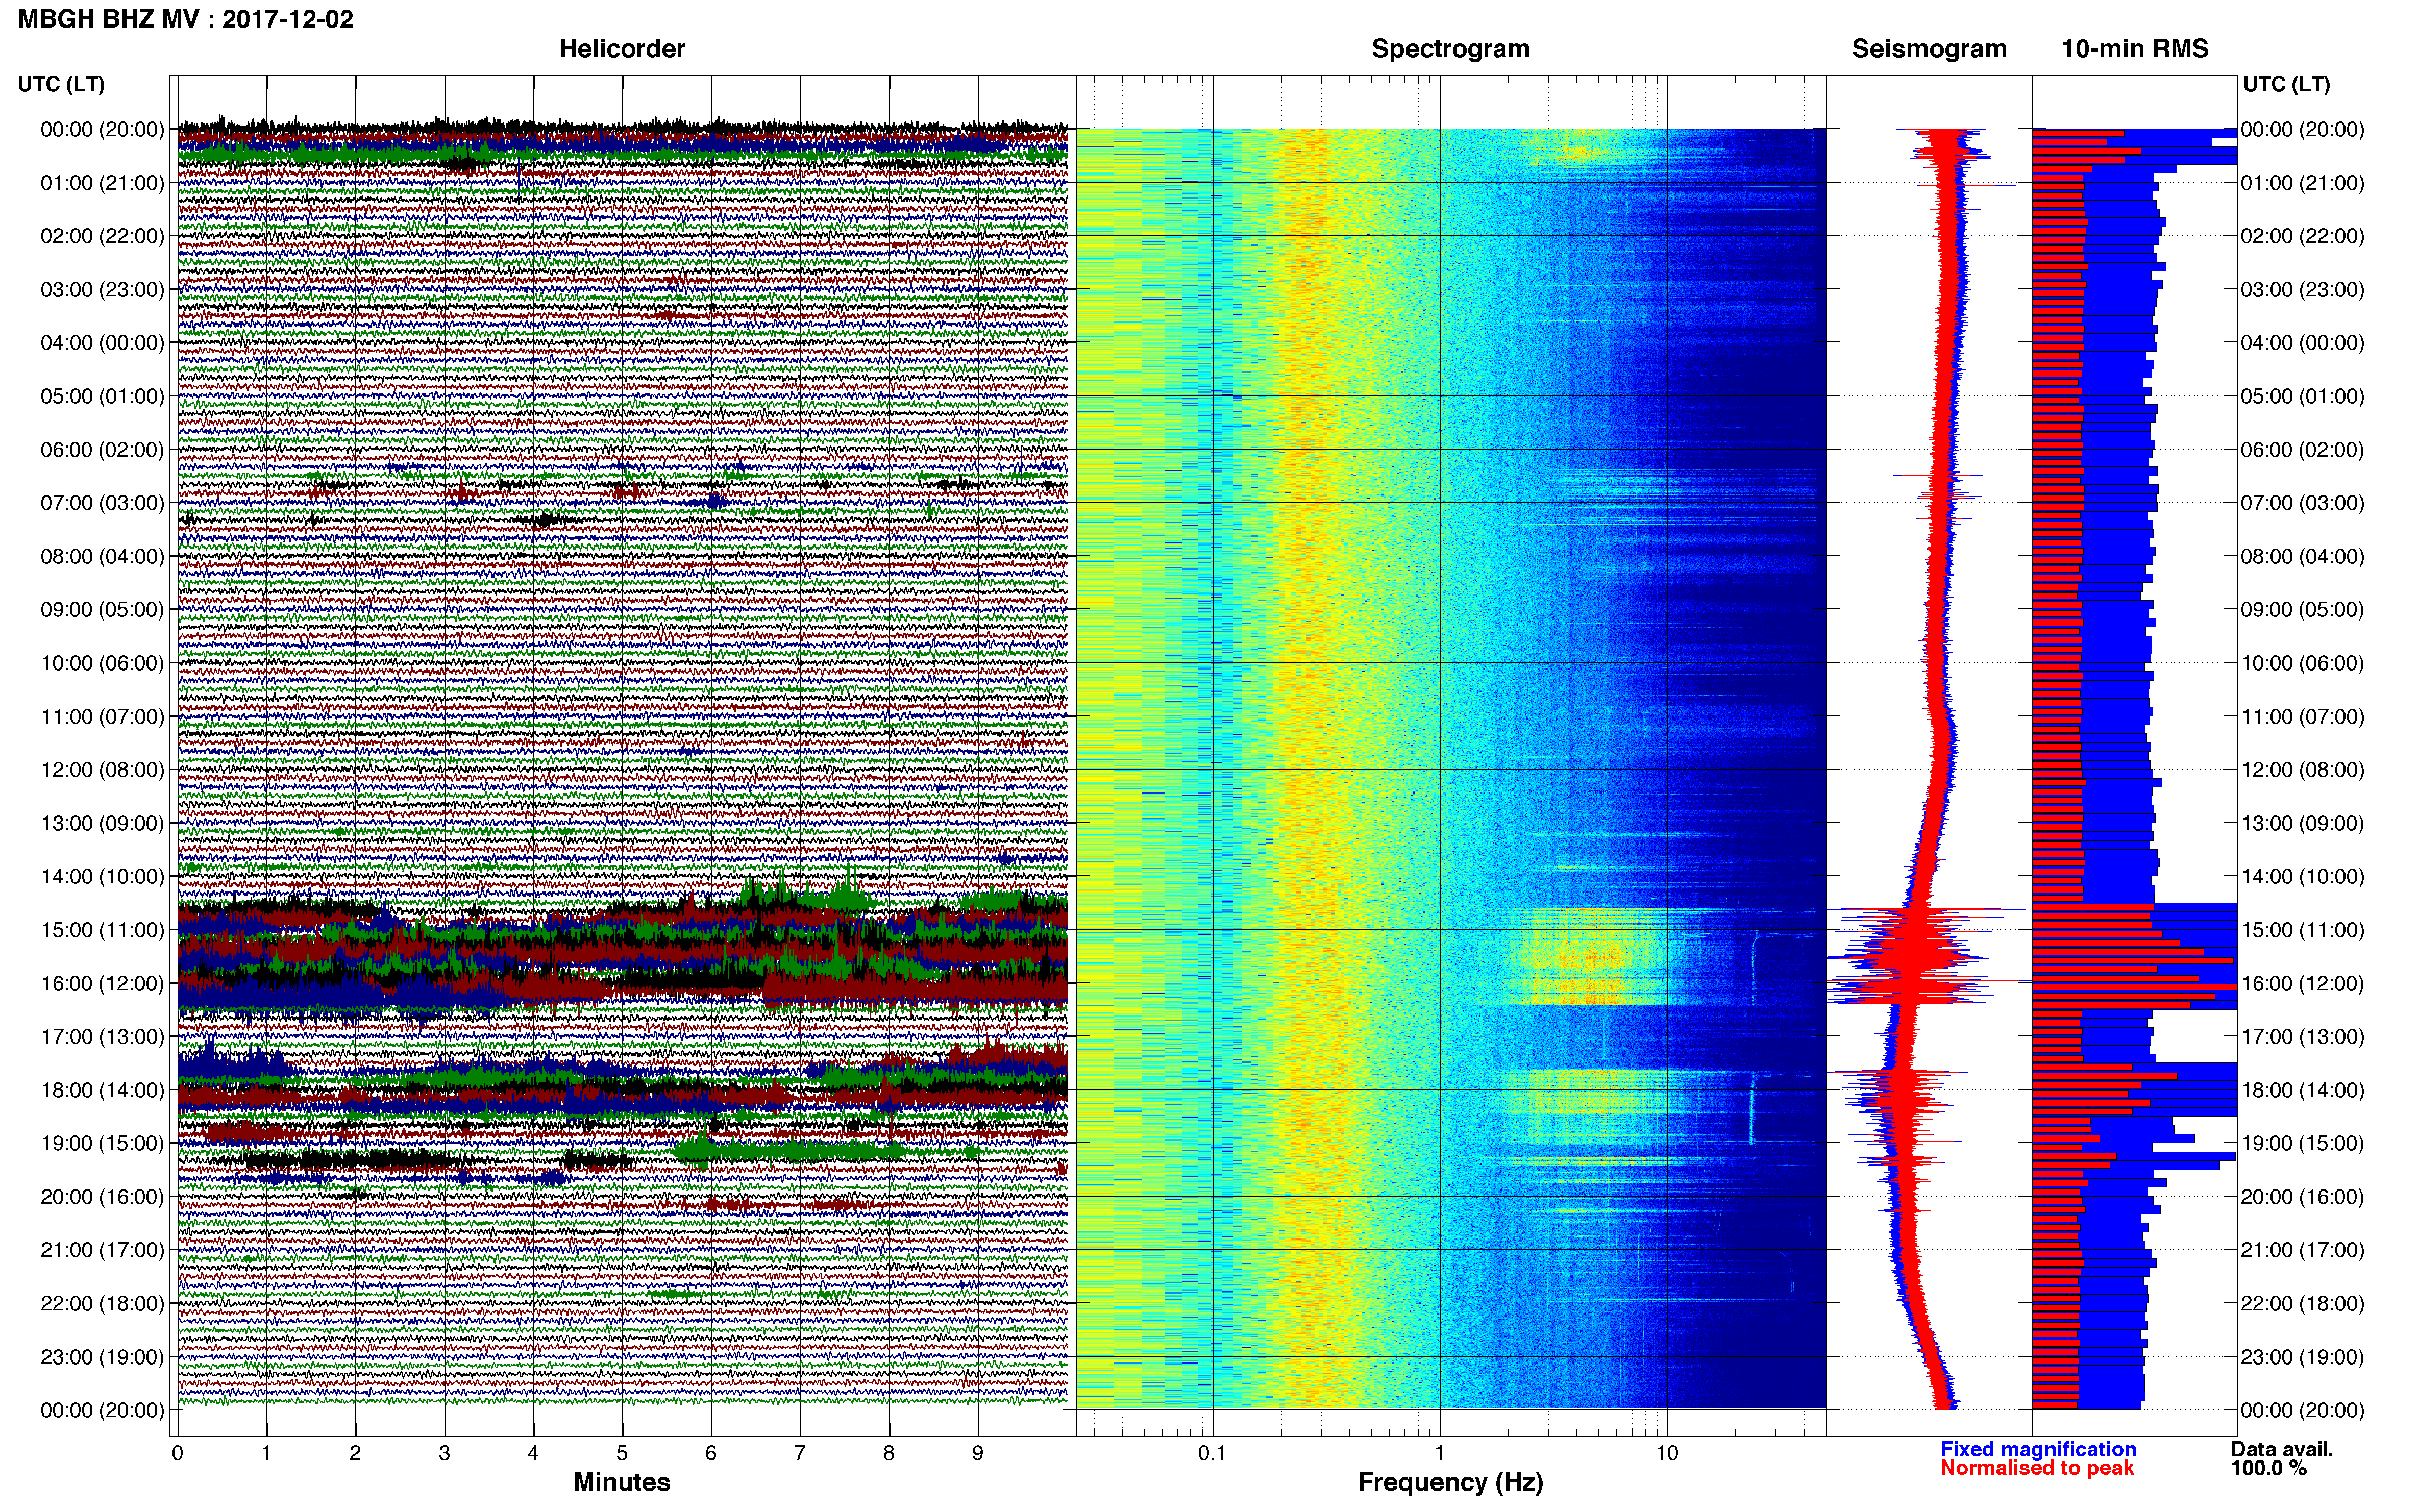Image resolution: width=2419 pixels, height=1512 pixels.
Task: Click the left 'UTC (LT)' axis label
Action: 61,84
